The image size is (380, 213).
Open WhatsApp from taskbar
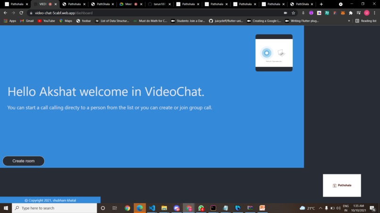coord(201,208)
